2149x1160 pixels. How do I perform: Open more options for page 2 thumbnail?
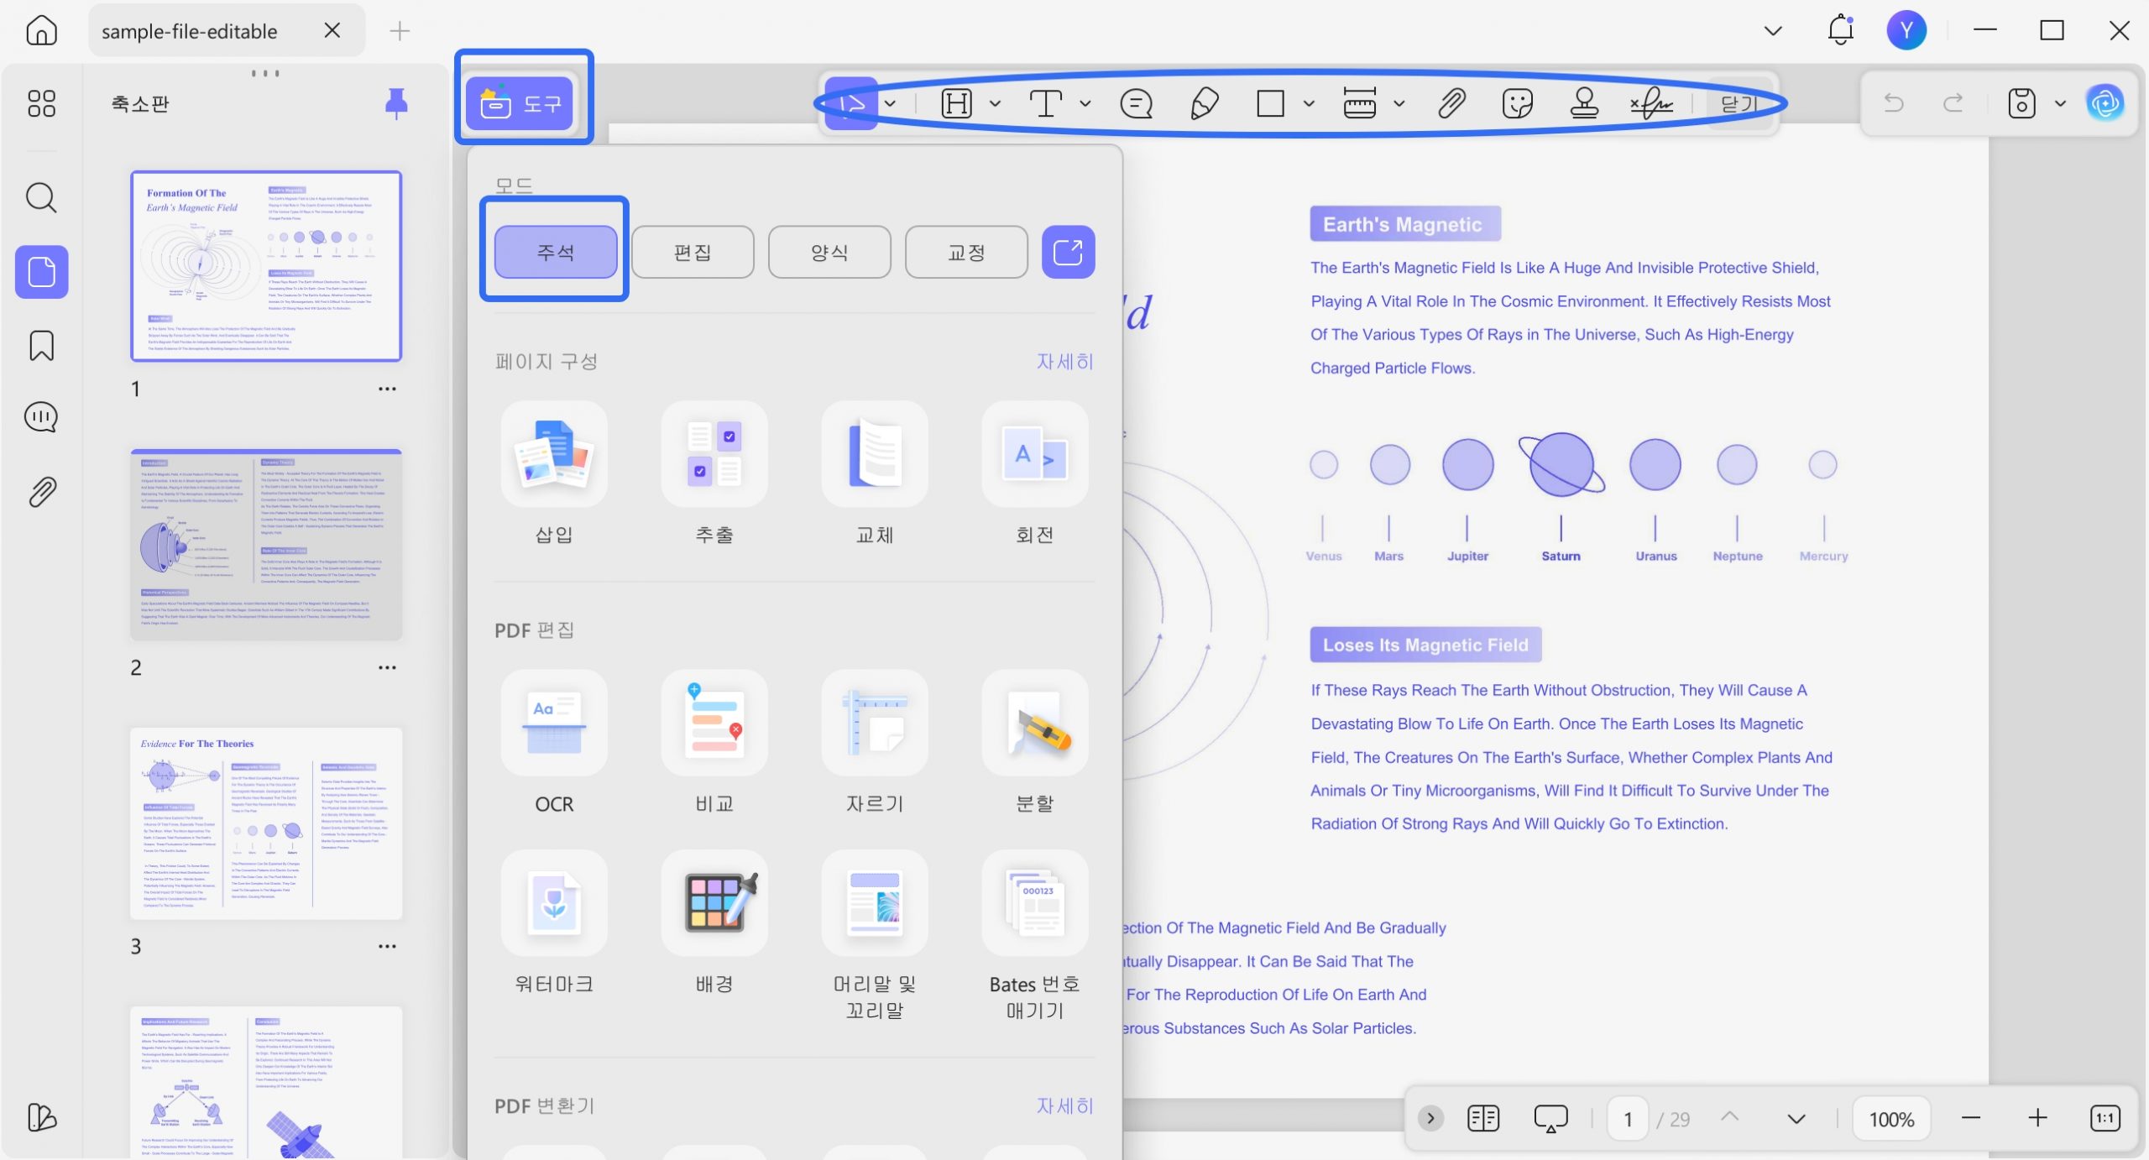[387, 667]
